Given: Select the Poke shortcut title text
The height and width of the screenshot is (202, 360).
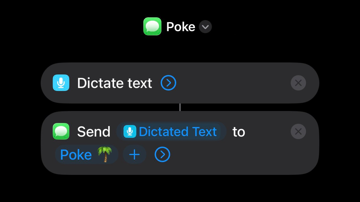Looking at the screenshot, I should coord(181,27).
